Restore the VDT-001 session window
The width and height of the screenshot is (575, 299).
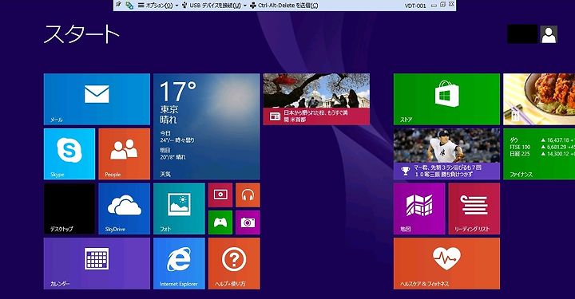pyautogui.click(x=442, y=5)
